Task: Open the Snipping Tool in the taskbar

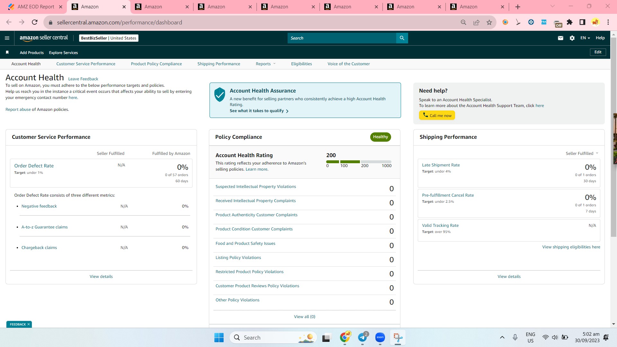Action: pos(398,337)
